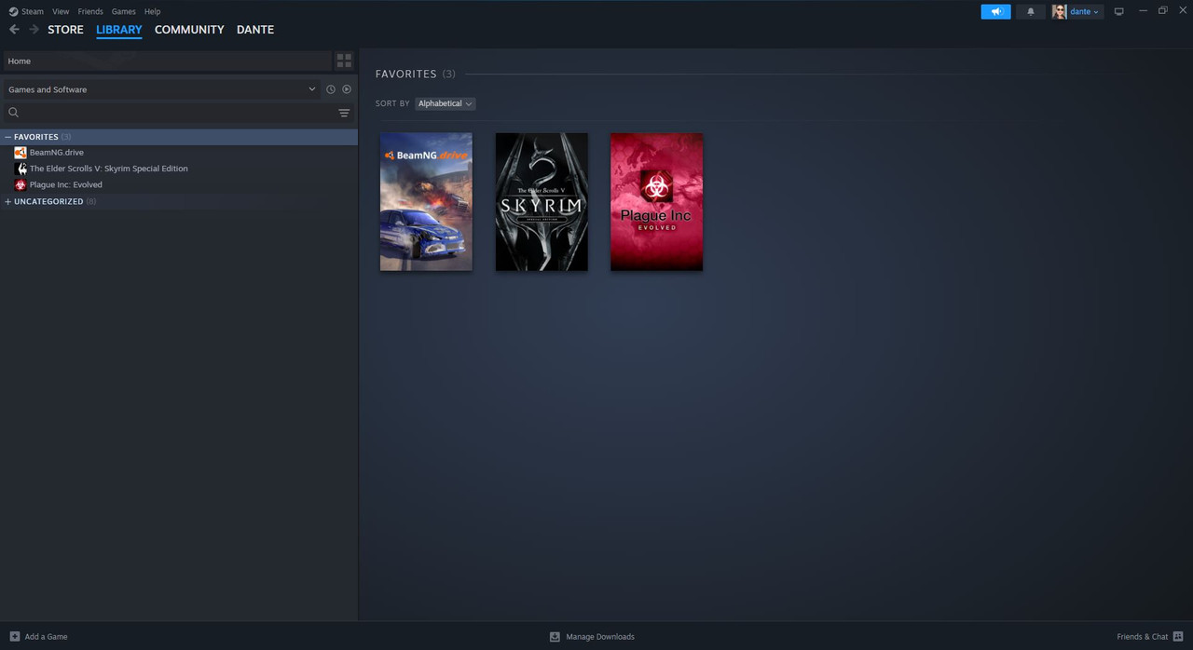1193x650 pixels.
Task: Click the search magnifier icon
Action: coord(13,113)
